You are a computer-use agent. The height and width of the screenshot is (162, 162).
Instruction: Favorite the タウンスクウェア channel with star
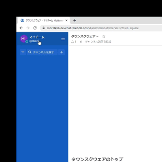[x=104, y=36]
